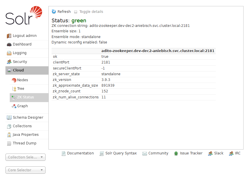This screenshot has height=177, width=247.
Task: View the Thread Dump
Action: (24, 143)
